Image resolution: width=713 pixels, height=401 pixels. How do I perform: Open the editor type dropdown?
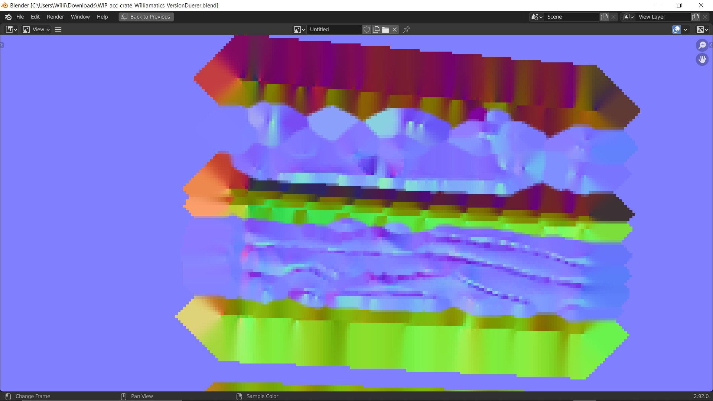click(12, 29)
